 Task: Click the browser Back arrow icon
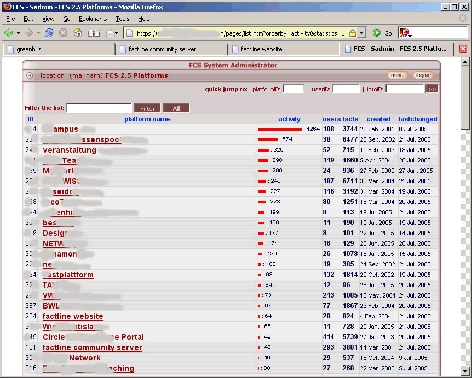click(9, 33)
